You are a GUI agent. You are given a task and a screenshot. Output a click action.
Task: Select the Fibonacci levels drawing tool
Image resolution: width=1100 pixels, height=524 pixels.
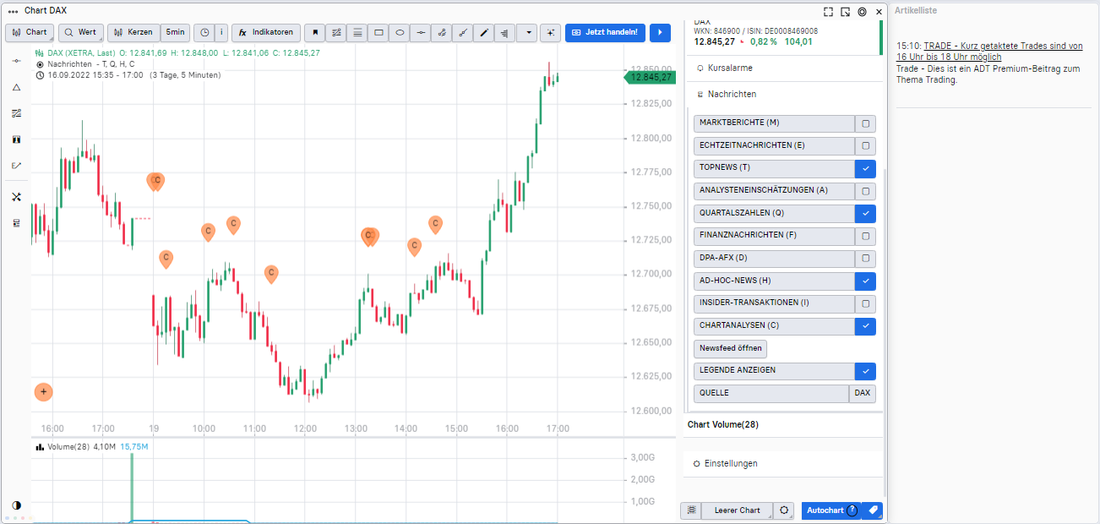(336, 33)
